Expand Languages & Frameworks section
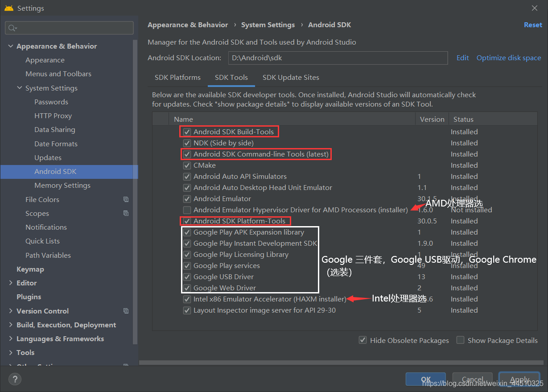This screenshot has height=392, width=548. pyautogui.click(x=10, y=338)
